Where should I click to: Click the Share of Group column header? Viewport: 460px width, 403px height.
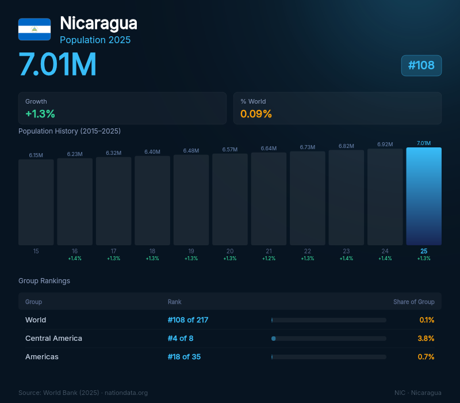click(x=414, y=302)
